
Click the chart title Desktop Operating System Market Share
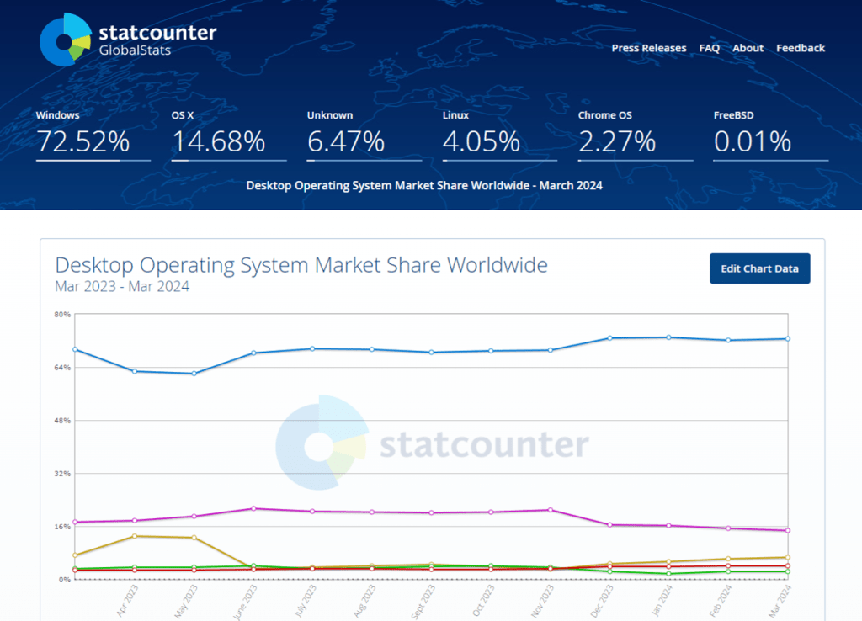click(300, 264)
